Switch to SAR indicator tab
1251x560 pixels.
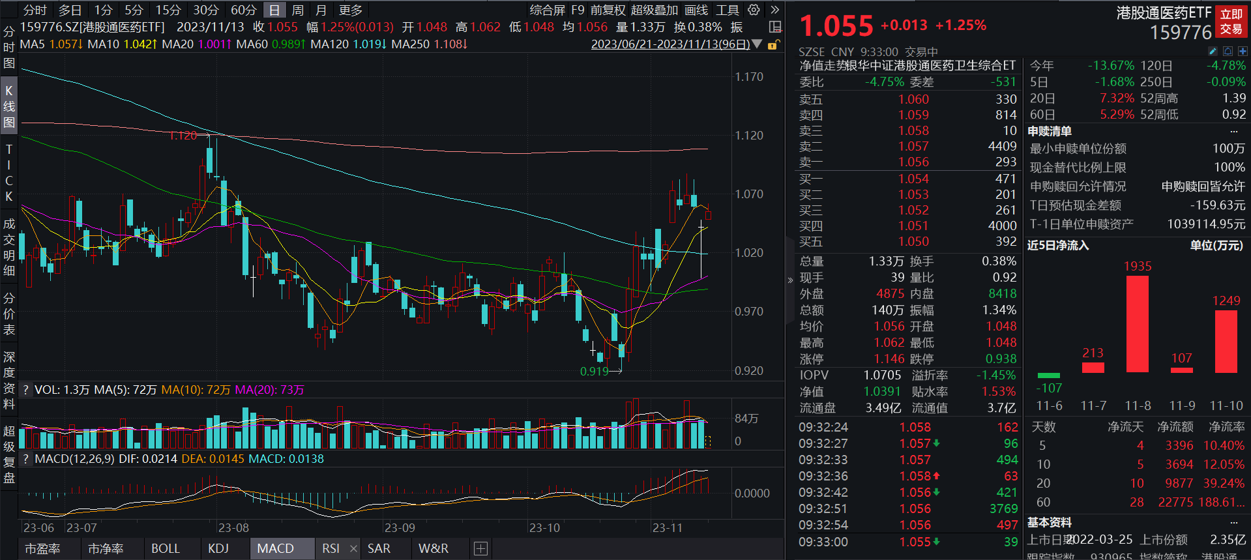[379, 549]
